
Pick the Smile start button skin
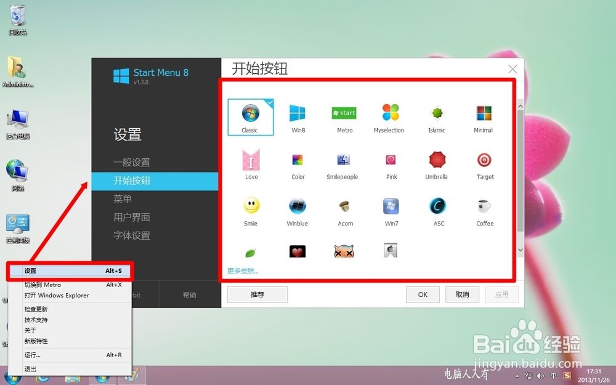251,211
